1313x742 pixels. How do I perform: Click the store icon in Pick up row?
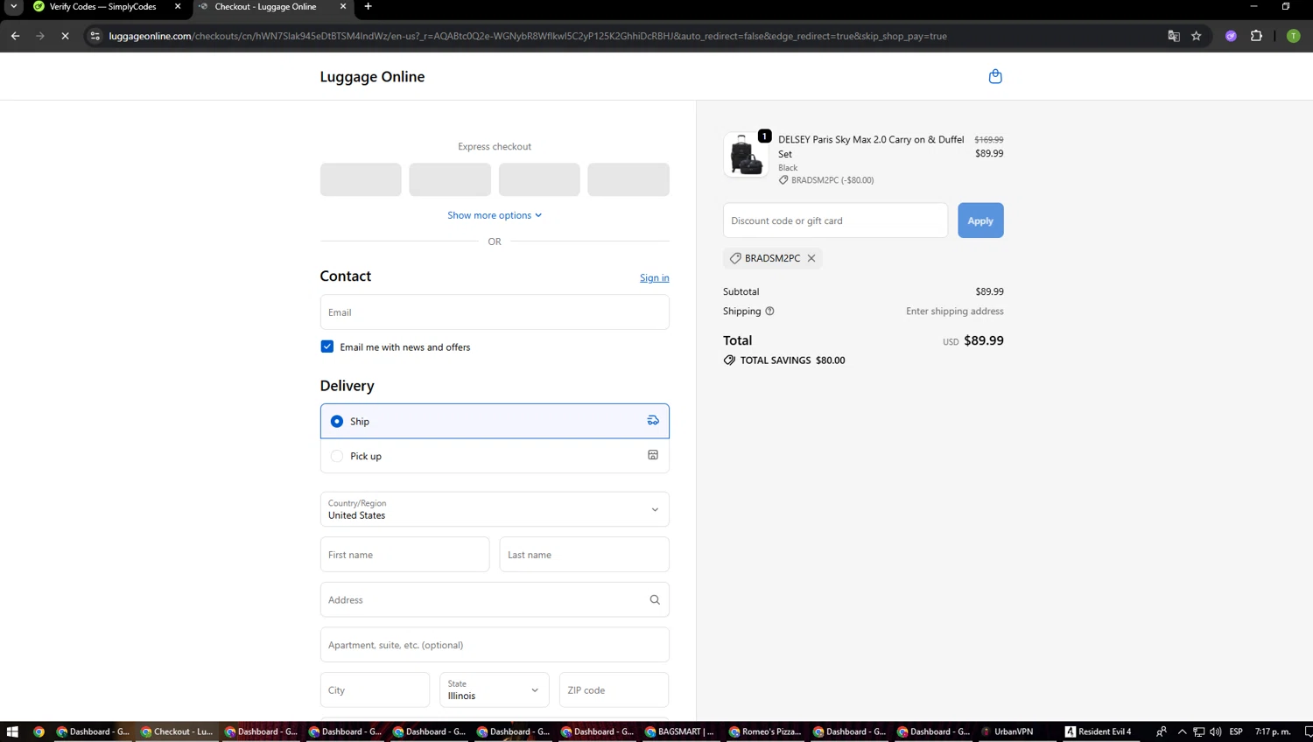pos(653,455)
